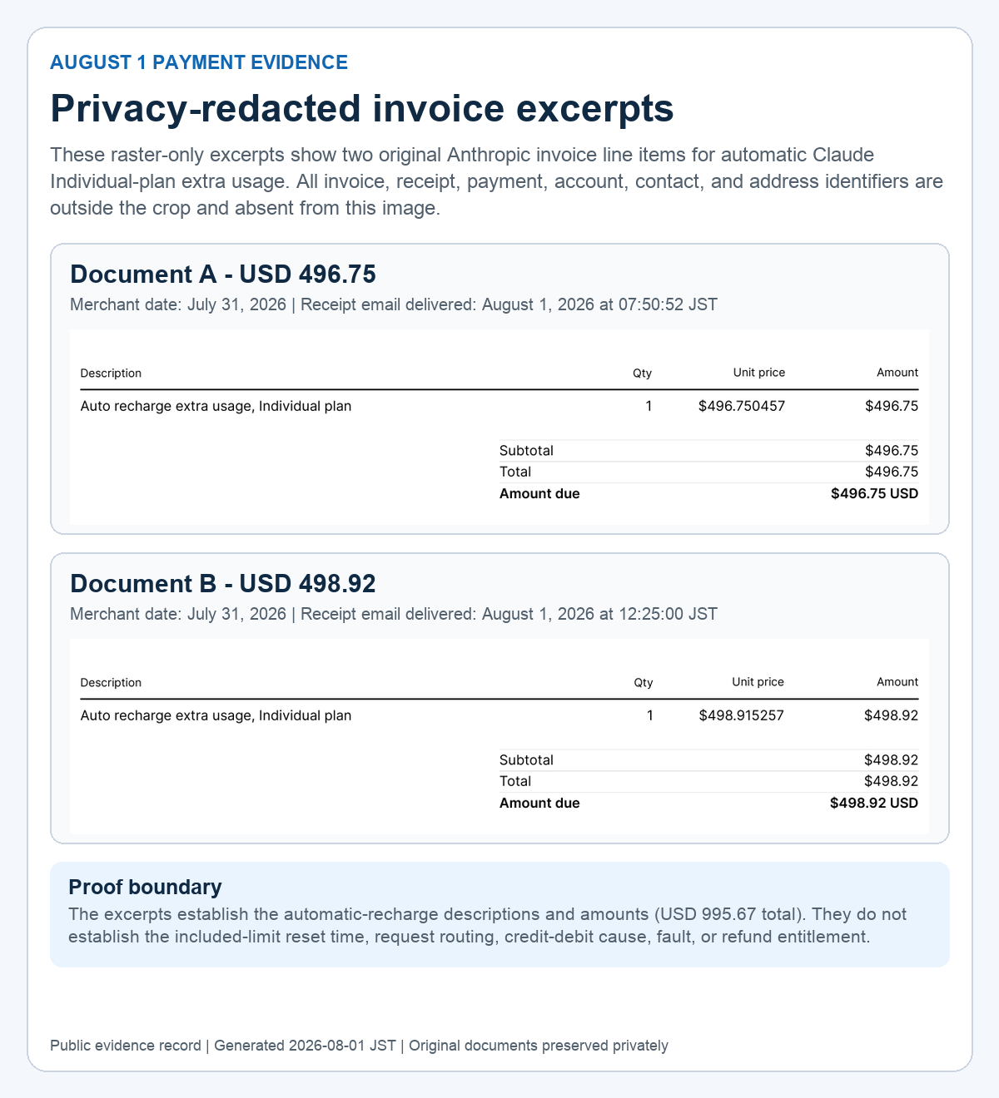Click the 'August 1 Payment Evidence' label
This screenshot has width=999, height=1098.
click(199, 62)
